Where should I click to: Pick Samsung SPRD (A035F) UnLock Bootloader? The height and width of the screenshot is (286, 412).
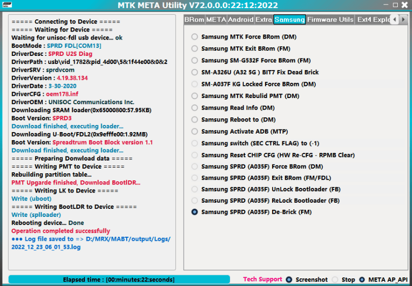[195, 189]
